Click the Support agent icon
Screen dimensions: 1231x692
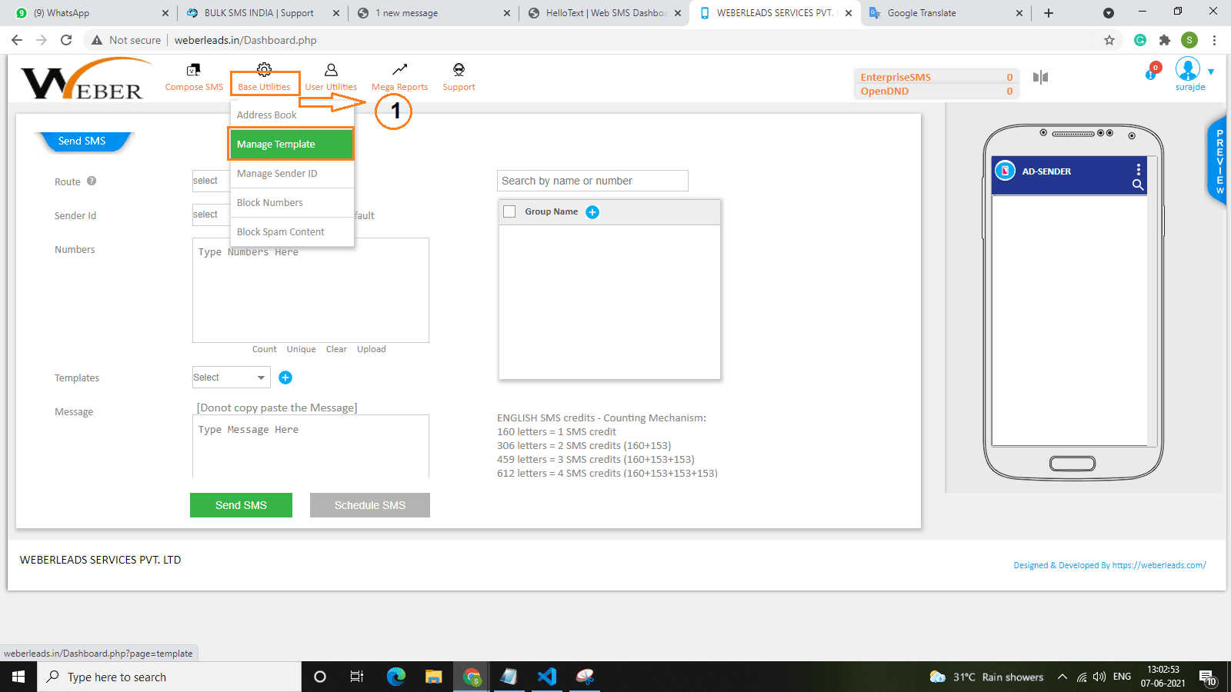pos(459,70)
